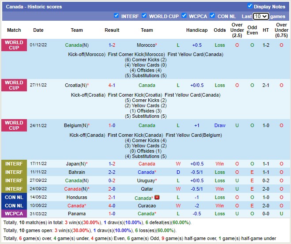Click the Qatar team name
The height and width of the screenshot is (244, 291).
click(x=147, y=189)
